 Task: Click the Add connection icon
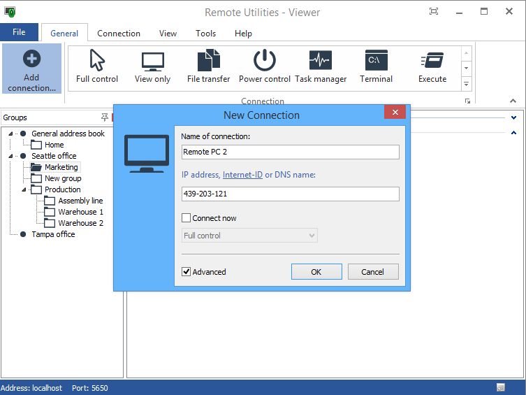[32, 59]
